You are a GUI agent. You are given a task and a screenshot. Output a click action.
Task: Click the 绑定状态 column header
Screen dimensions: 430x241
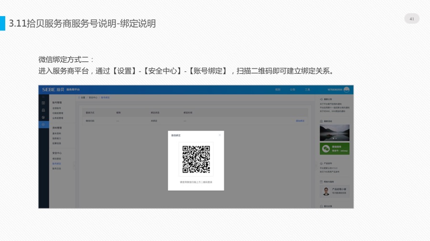click(x=155, y=112)
